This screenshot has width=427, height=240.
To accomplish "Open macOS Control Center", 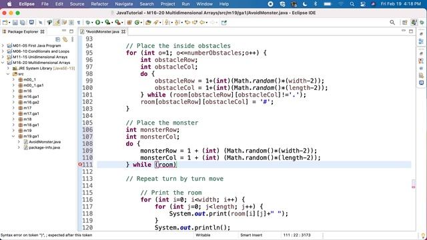I will click(x=363, y=4).
